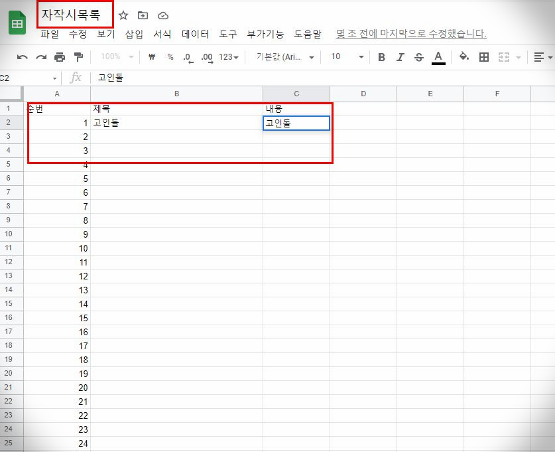Select cell A1 containing 순번
Viewport: 555px width, 452px height.
pos(57,109)
